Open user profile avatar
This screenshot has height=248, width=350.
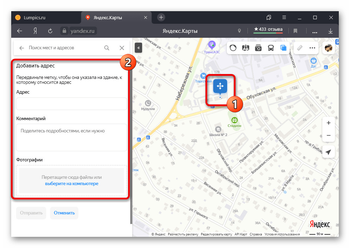tap(329, 48)
